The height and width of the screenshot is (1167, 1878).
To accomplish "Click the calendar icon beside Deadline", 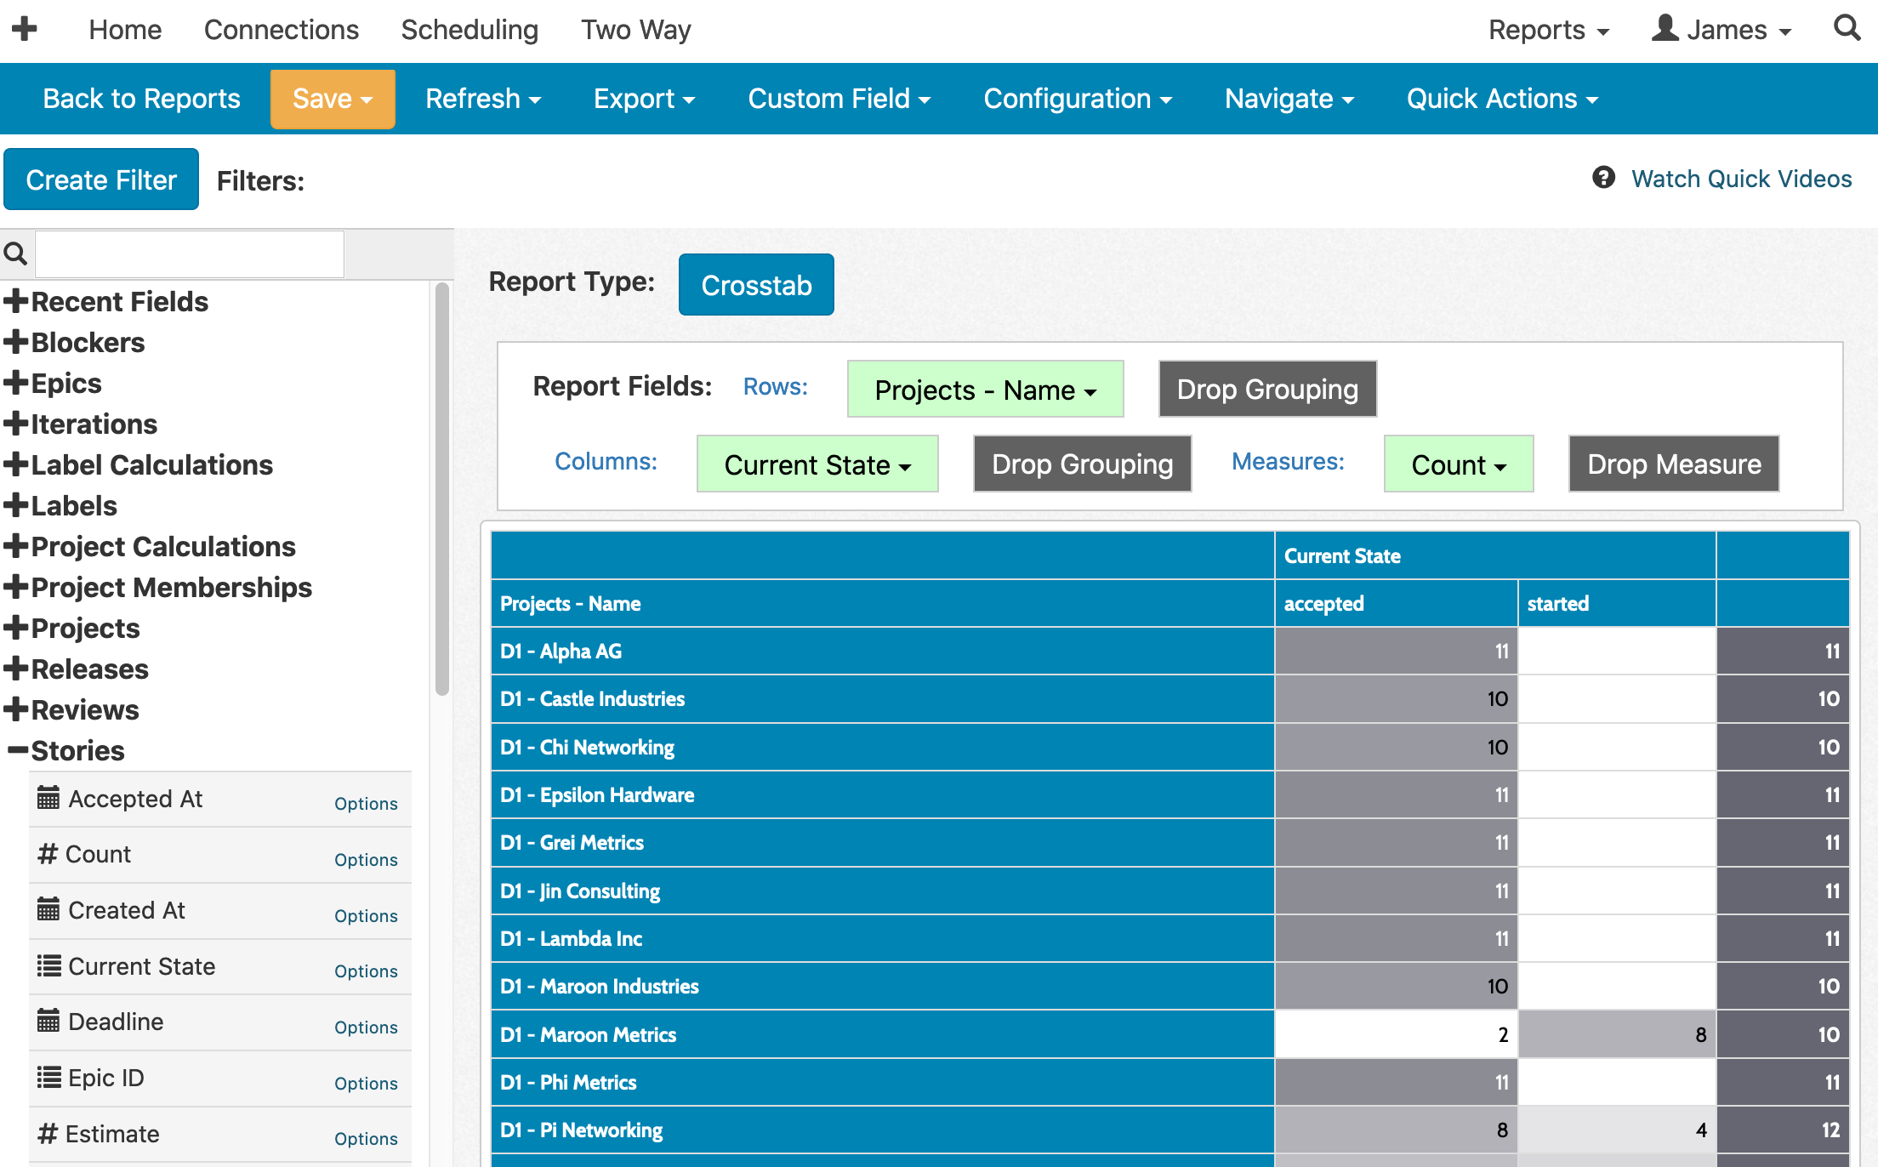I will tap(48, 1021).
